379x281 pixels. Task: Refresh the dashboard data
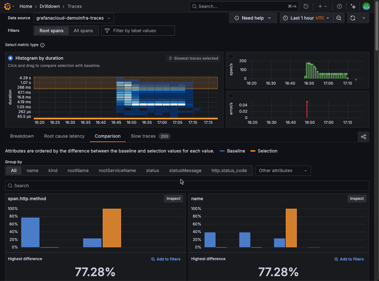[x=353, y=18]
